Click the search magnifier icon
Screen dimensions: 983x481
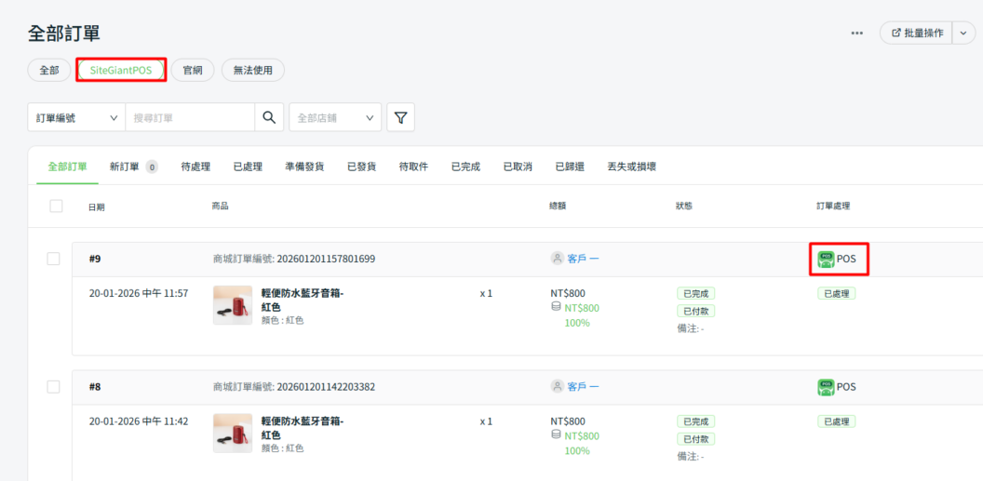269,117
